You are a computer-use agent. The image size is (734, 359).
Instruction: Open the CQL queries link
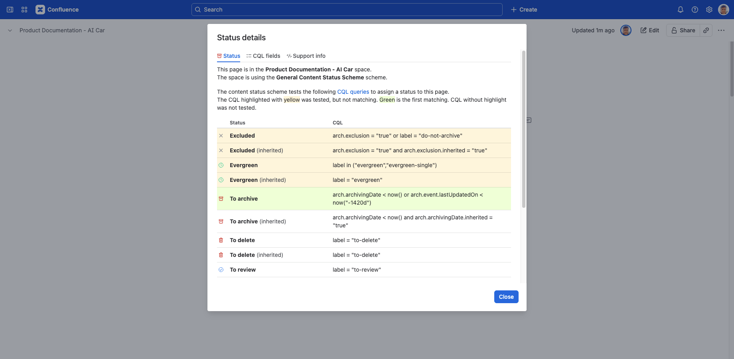(353, 92)
